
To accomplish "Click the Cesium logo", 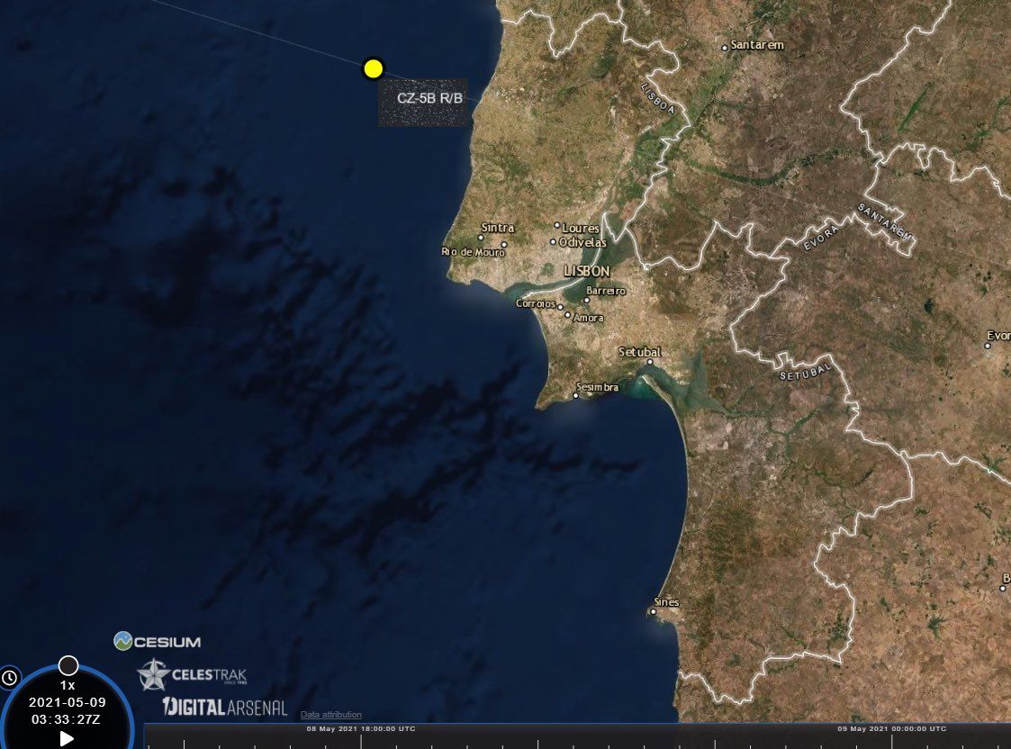I will click(x=158, y=642).
